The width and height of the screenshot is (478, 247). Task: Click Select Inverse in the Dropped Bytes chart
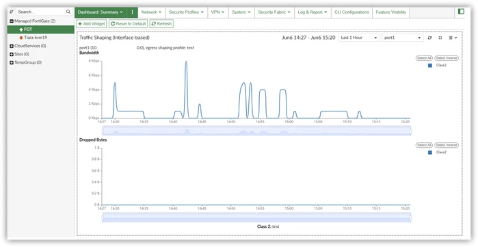tap(447, 145)
